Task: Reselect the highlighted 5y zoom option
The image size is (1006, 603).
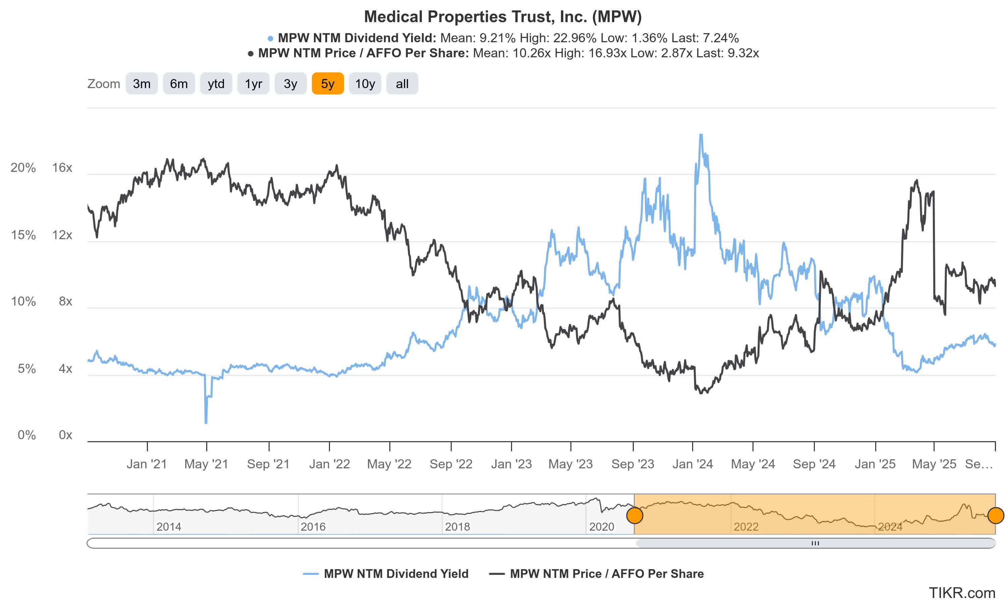Action: click(x=327, y=84)
